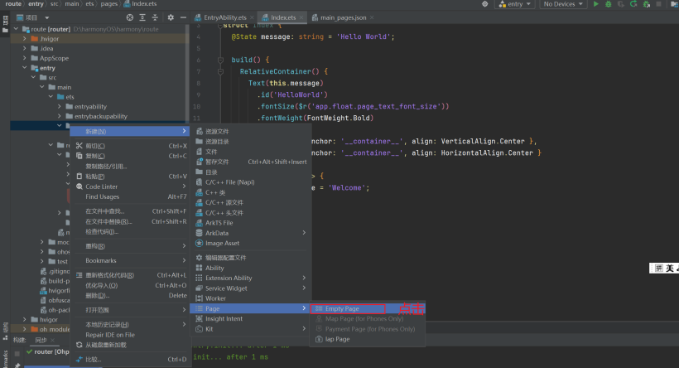Click 比较... menu item

tap(130, 360)
